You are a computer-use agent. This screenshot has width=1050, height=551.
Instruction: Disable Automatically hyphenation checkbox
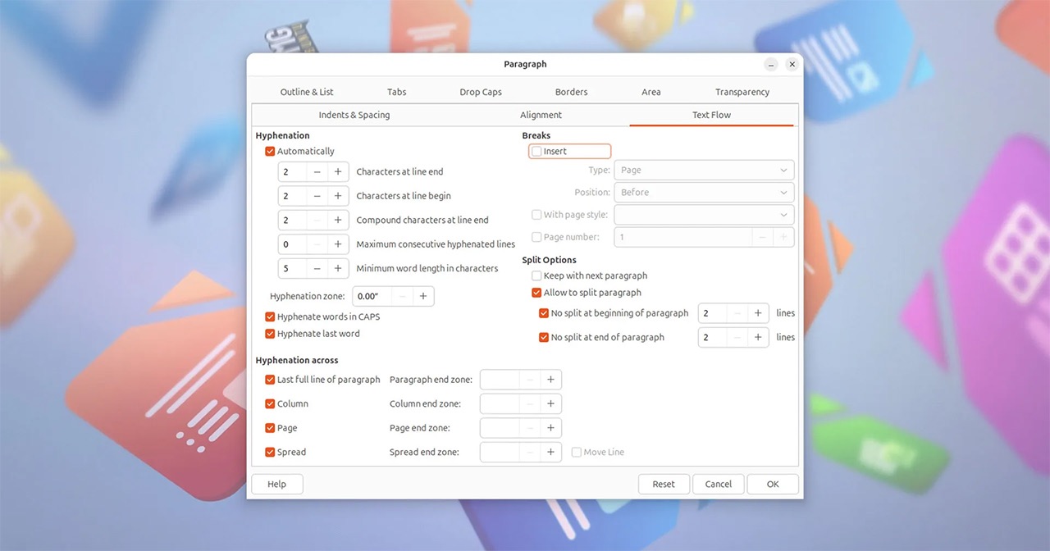[x=270, y=152]
